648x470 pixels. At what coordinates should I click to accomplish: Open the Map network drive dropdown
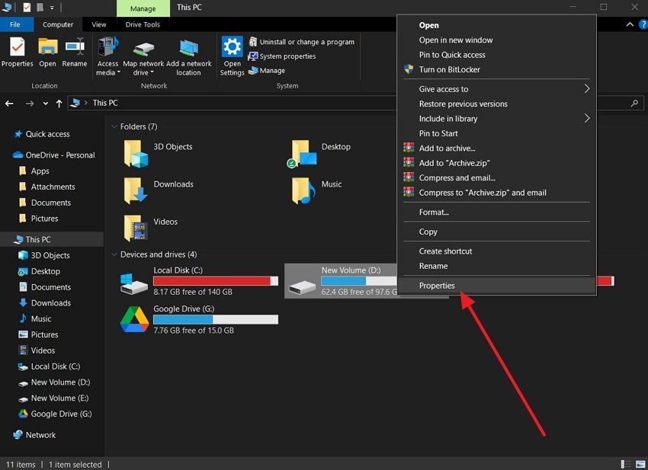143,56
